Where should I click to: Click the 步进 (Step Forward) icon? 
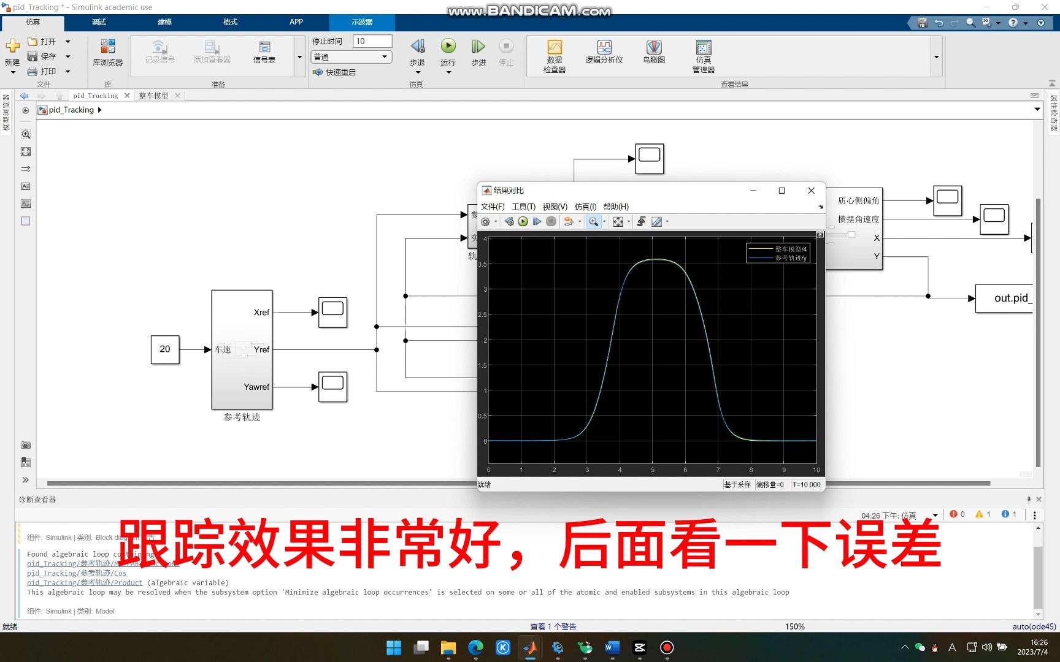click(x=478, y=47)
